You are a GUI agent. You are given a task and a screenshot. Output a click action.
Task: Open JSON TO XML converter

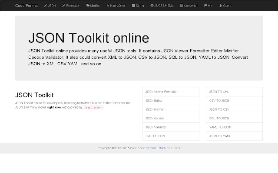(219, 92)
